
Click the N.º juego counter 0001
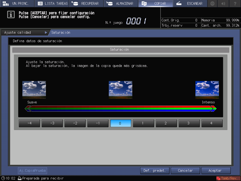click(136, 21)
